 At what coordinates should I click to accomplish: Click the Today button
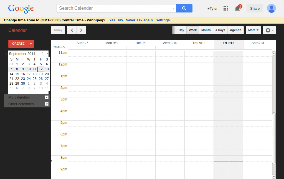click(58, 30)
